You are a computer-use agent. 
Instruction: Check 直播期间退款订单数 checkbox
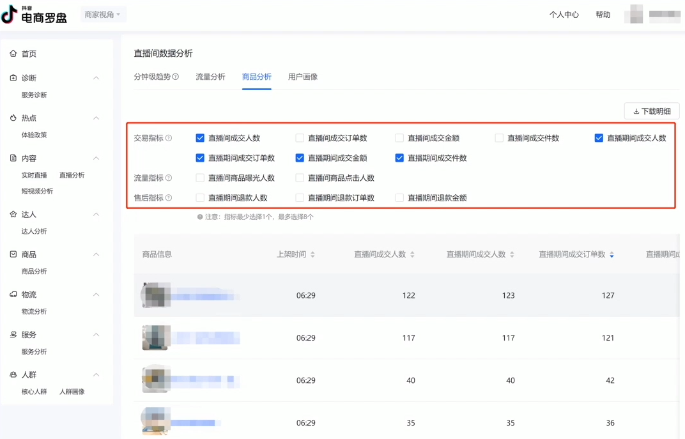[x=300, y=198]
